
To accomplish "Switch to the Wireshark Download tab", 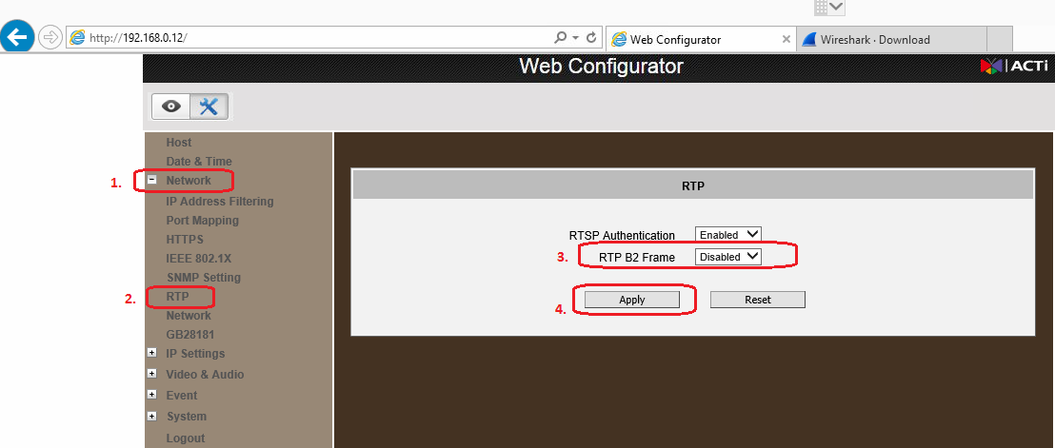I will (890, 39).
